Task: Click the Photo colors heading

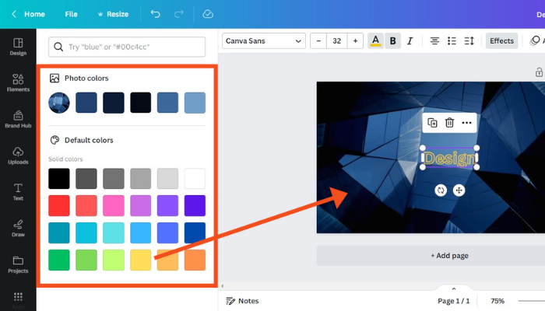Action: point(86,78)
